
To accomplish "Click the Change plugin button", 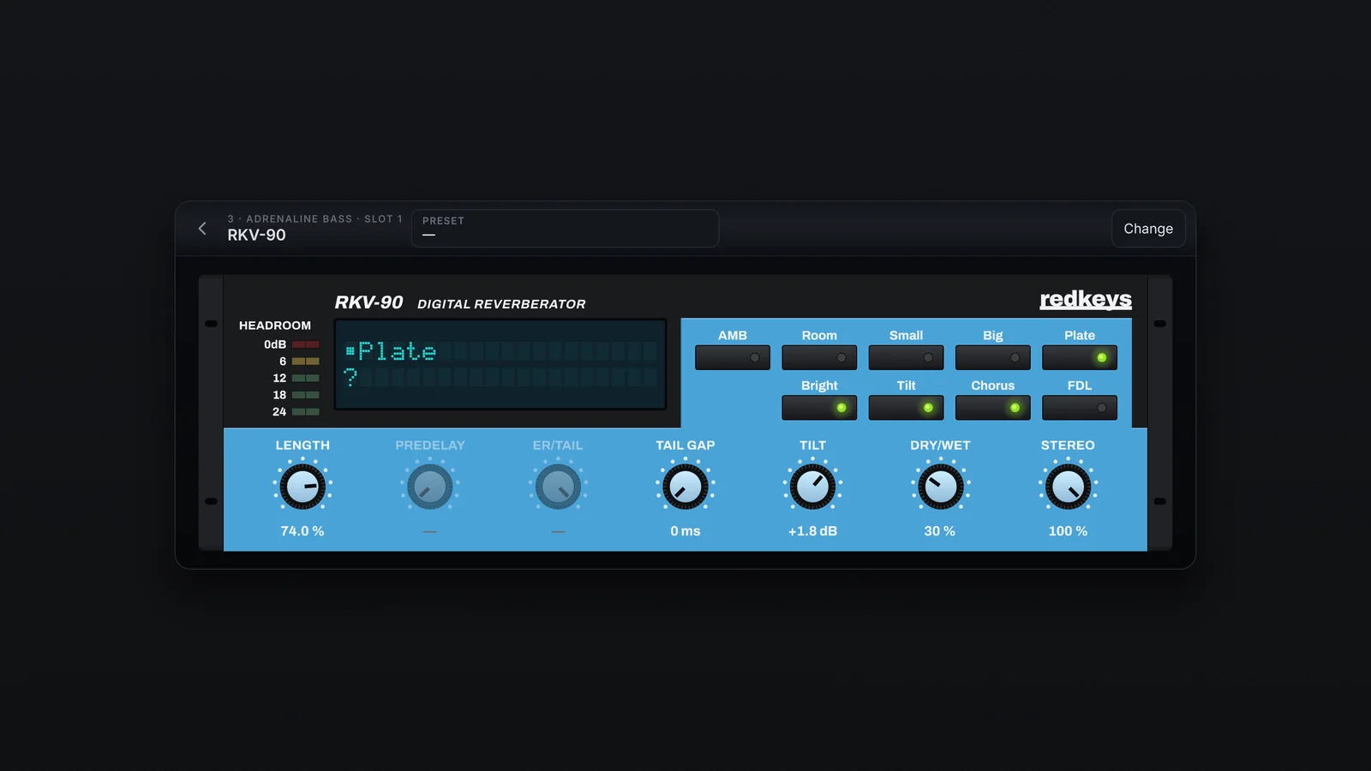I will pos(1148,229).
